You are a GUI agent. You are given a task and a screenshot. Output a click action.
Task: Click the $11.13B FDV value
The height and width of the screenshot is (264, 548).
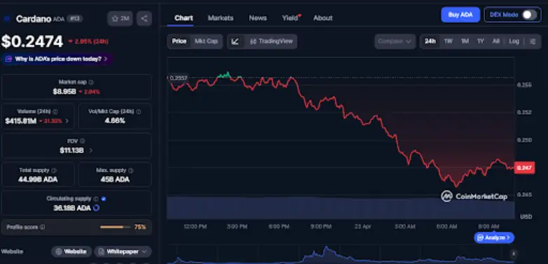[x=71, y=151]
